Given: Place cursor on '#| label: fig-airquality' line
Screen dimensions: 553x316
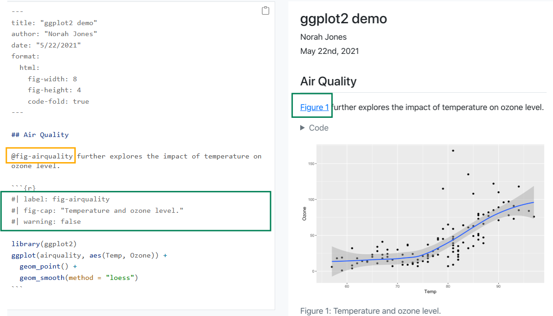Looking at the screenshot, I should coord(60,199).
